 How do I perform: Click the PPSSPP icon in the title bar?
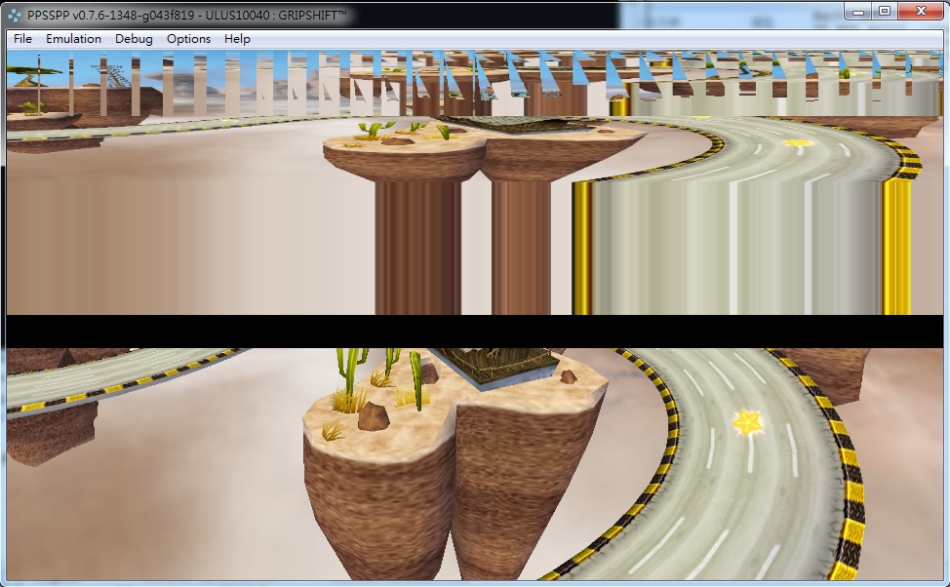coord(15,16)
